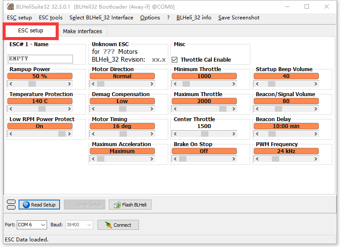Click right arrow of Brake On Stop slider
This screenshot has width=340, height=247.
click(x=234, y=159)
